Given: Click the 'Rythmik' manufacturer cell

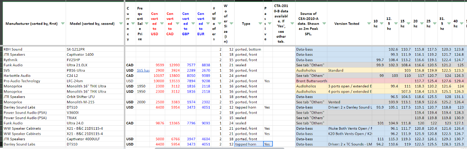Looking at the screenshot, I should click(34, 60).
